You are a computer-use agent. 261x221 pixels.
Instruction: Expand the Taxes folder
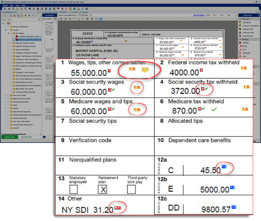[x=5, y=105]
